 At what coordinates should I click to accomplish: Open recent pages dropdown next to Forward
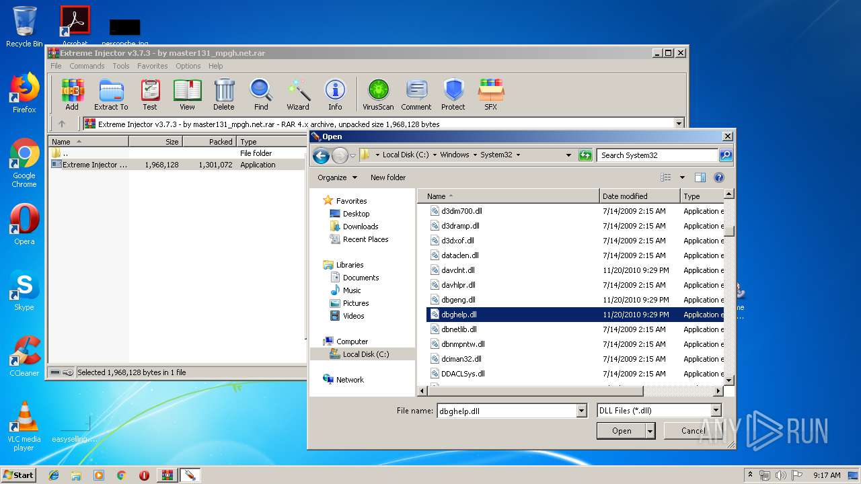[353, 156]
